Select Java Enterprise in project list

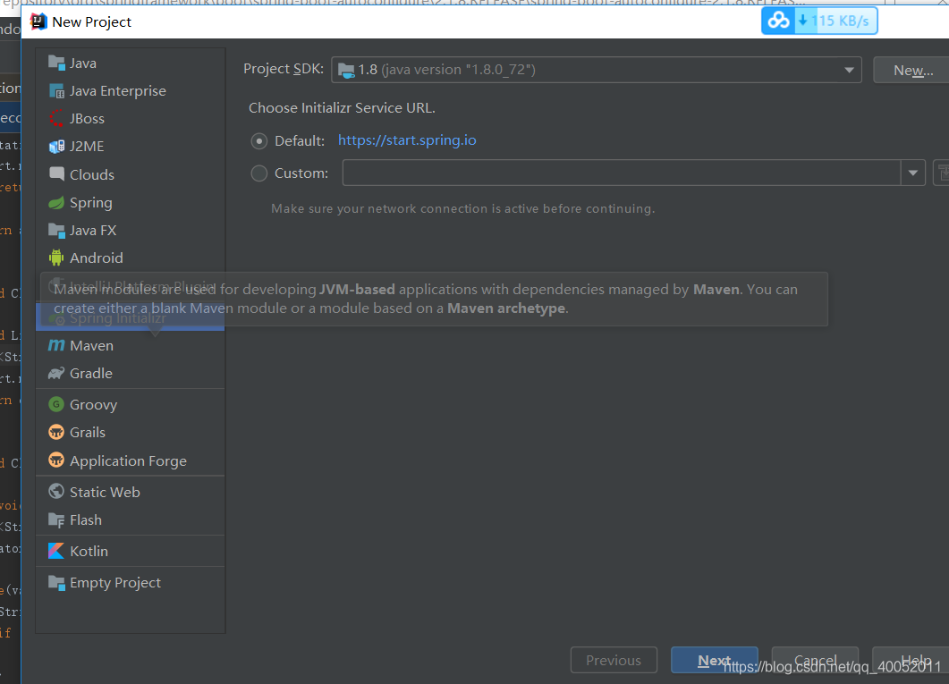click(x=118, y=90)
